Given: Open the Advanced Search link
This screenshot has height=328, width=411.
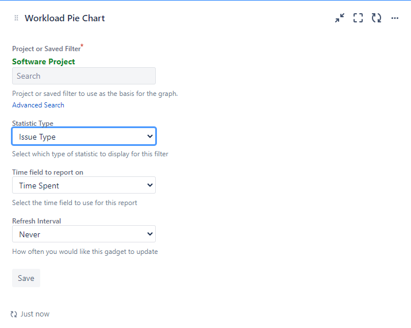Looking at the screenshot, I should (x=39, y=105).
